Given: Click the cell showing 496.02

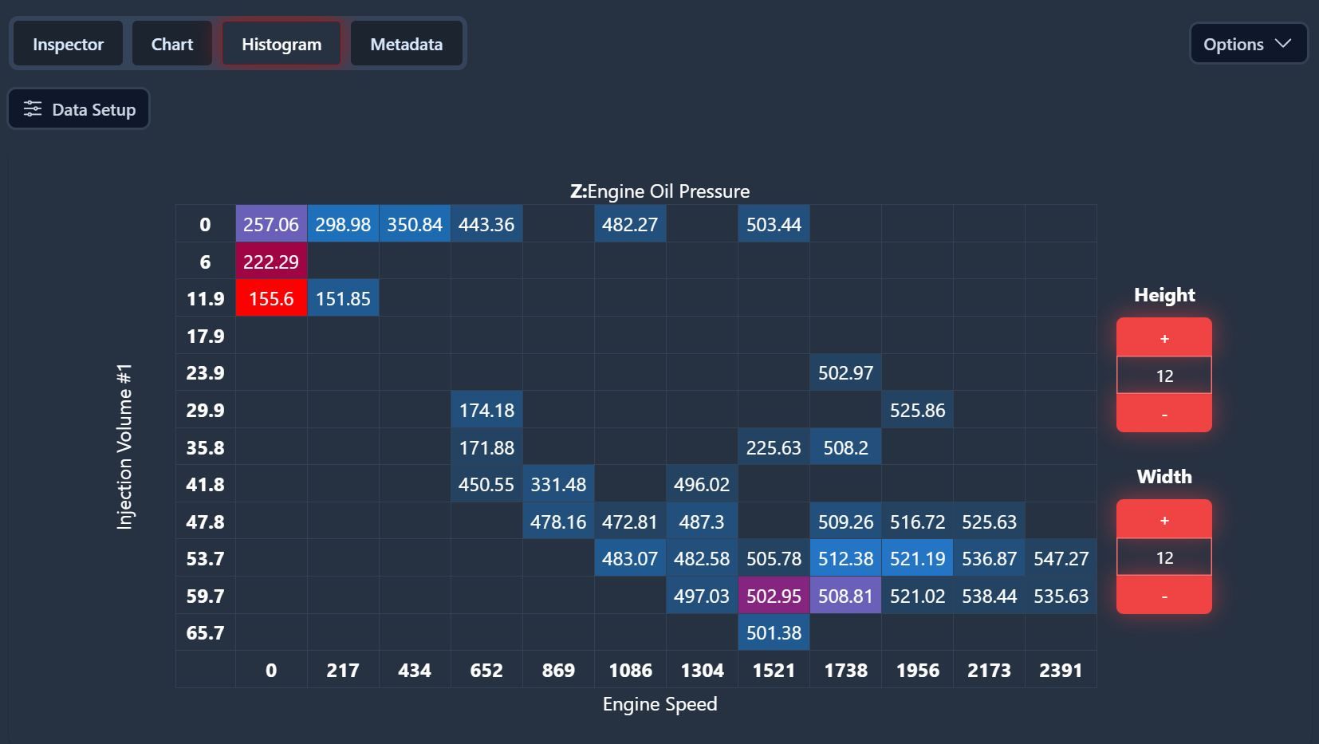Looking at the screenshot, I should pos(702,484).
